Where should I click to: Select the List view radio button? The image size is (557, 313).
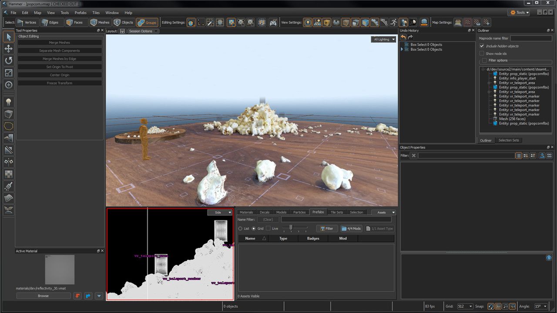click(240, 229)
